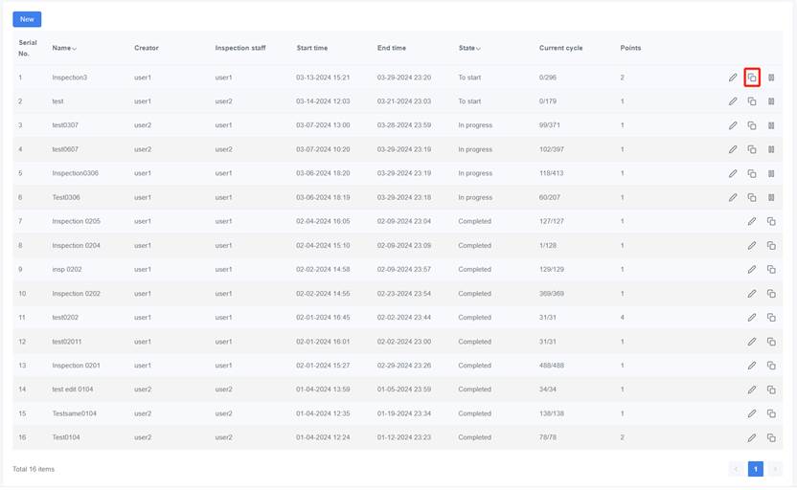Edit the Test0104 row
This screenshot has height=490, width=797.
tap(752, 437)
